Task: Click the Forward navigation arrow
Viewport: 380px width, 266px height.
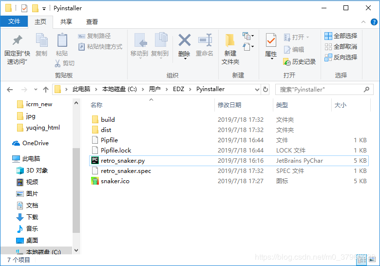Action: (x=24, y=90)
